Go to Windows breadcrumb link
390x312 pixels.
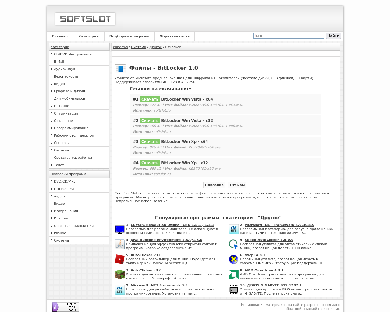coord(120,47)
